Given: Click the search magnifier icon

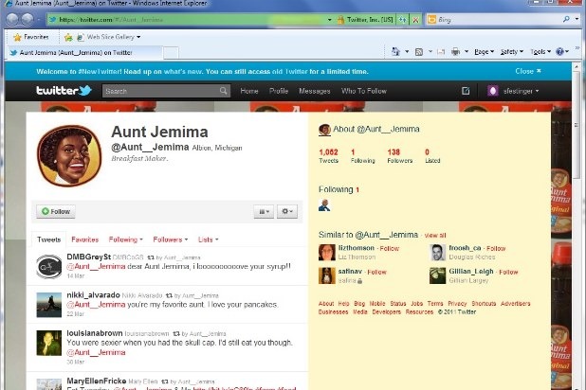Looking at the screenshot, I should coord(224,91).
